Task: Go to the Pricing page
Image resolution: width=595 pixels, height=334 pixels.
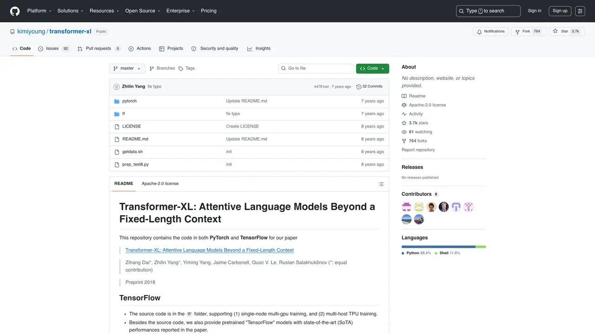Action: pyautogui.click(x=209, y=11)
